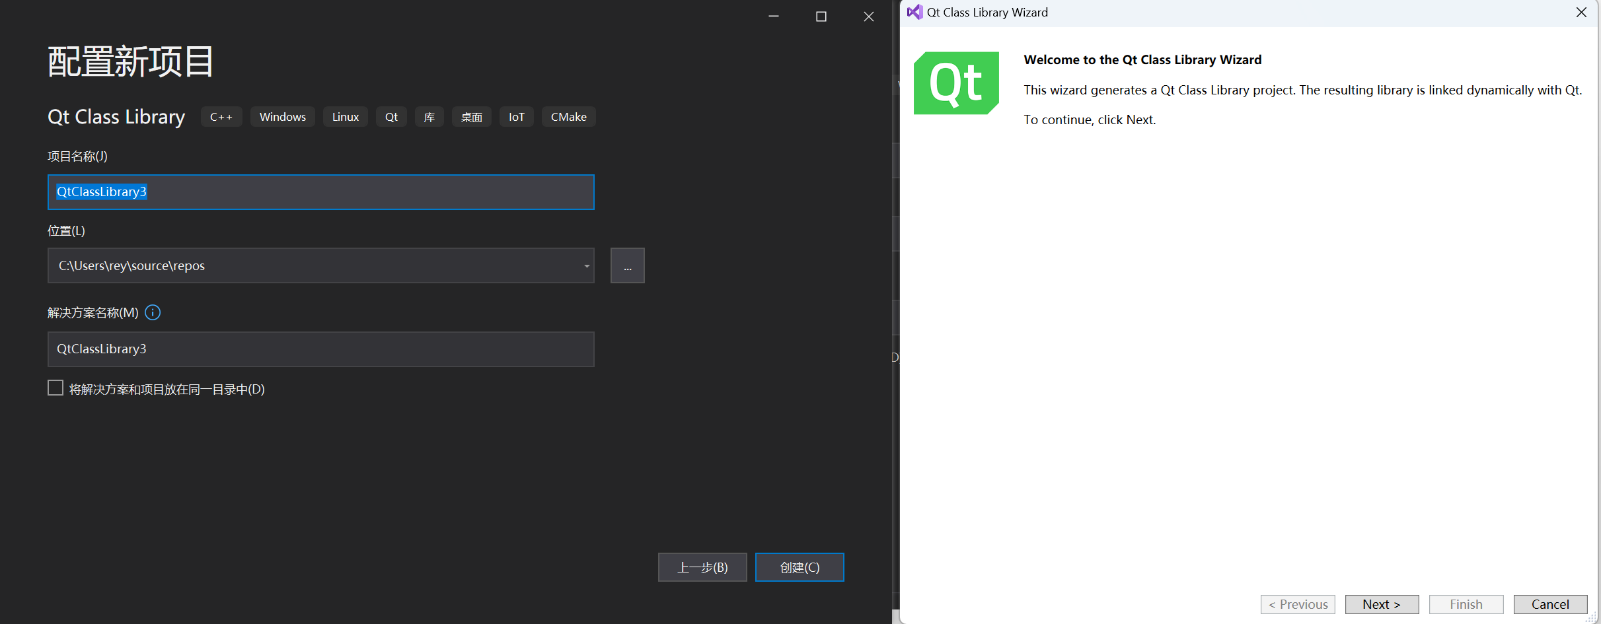Click the 桌面 tag
The image size is (1601, 624).
472,117
